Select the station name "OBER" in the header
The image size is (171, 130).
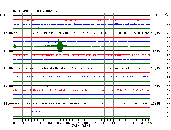[41, 11]
